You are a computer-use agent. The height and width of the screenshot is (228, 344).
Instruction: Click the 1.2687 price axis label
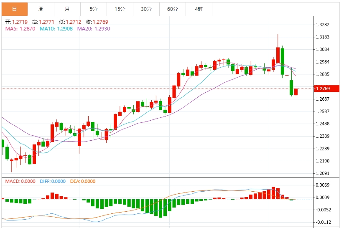323,99
